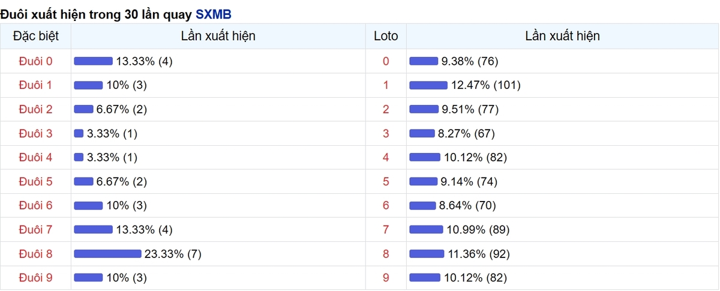
Task: Click the Đuôi 9 label
Action: (x=35, y=278)
